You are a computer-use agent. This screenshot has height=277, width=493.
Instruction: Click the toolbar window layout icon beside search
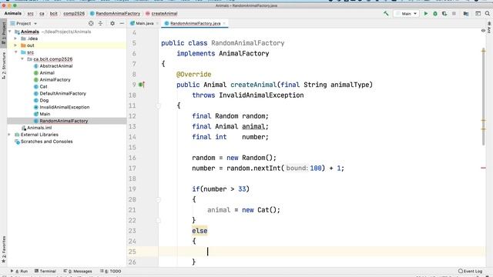[478, 14]
